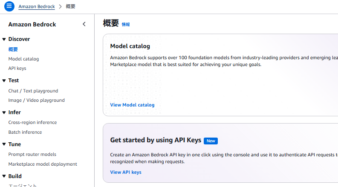Screen dimensions: 338x187
Task: Select Cross-region inference
Action: (32, 122)
